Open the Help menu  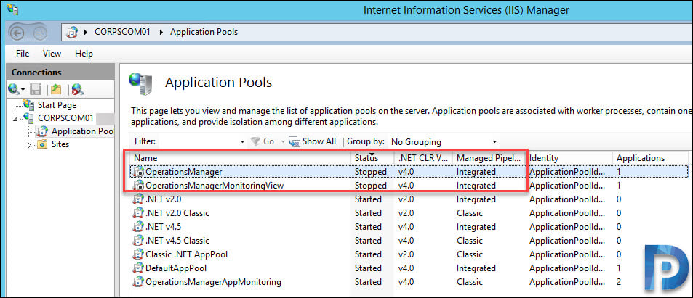84,54
